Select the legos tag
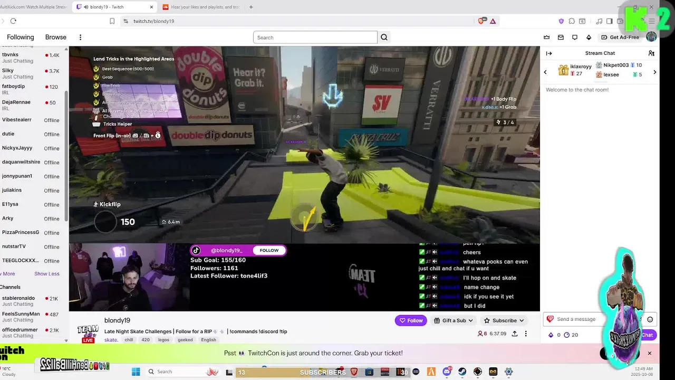This screenshot has width=675, height=380. [x=163, y=340]
